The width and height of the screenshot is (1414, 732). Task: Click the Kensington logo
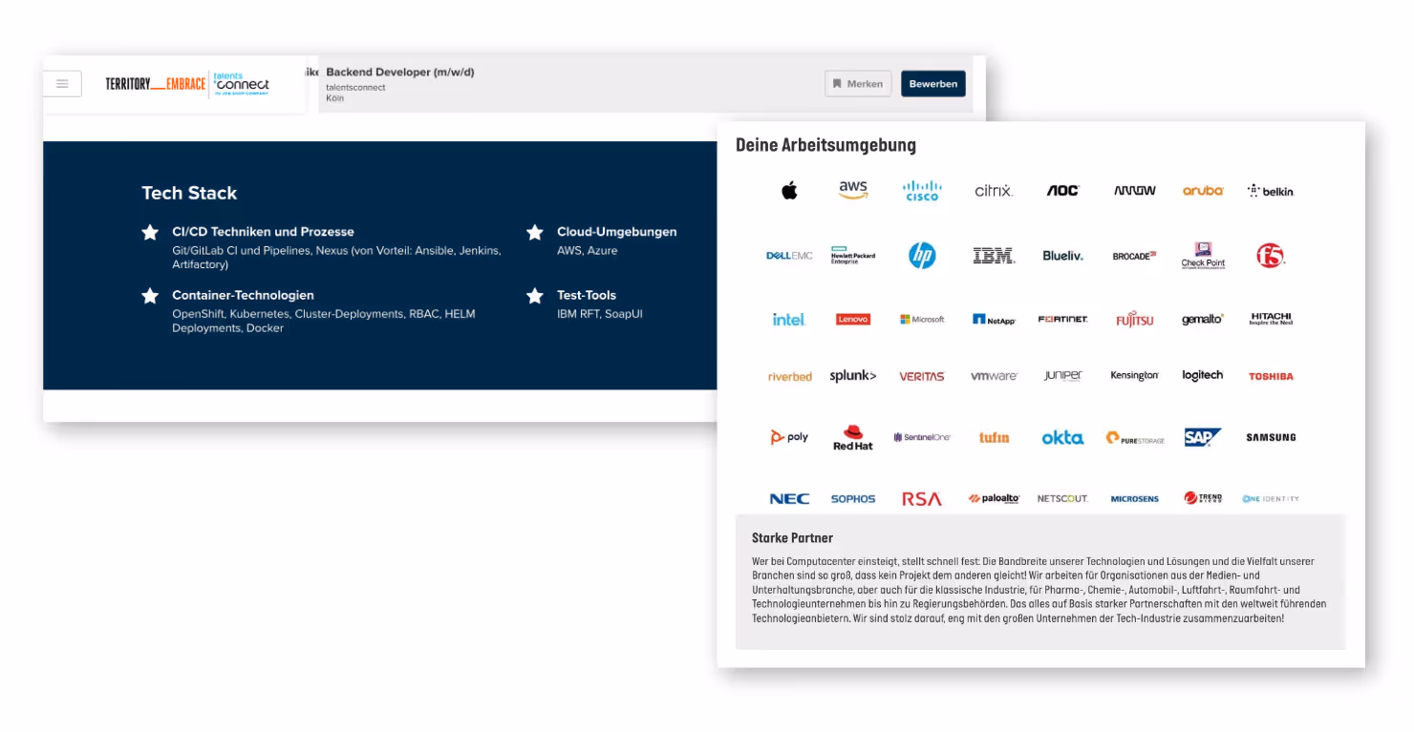point(1134,376)
